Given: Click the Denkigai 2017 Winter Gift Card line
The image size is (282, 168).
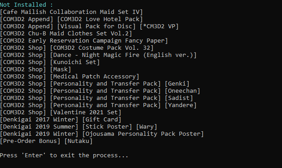Looking at the screenshot, I should 61,120.
